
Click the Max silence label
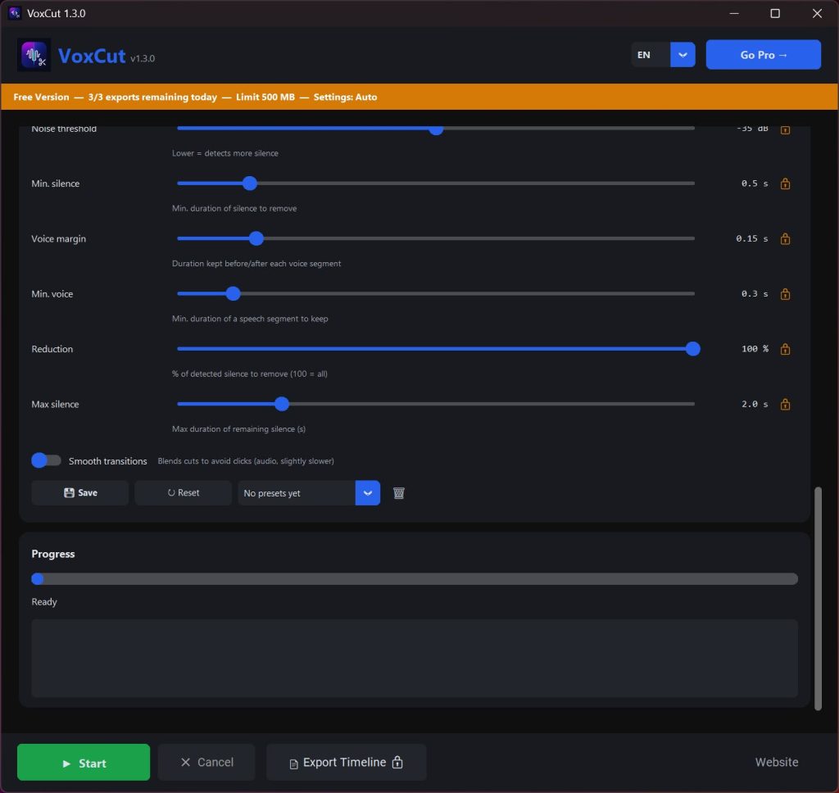(x=55, y=404)
